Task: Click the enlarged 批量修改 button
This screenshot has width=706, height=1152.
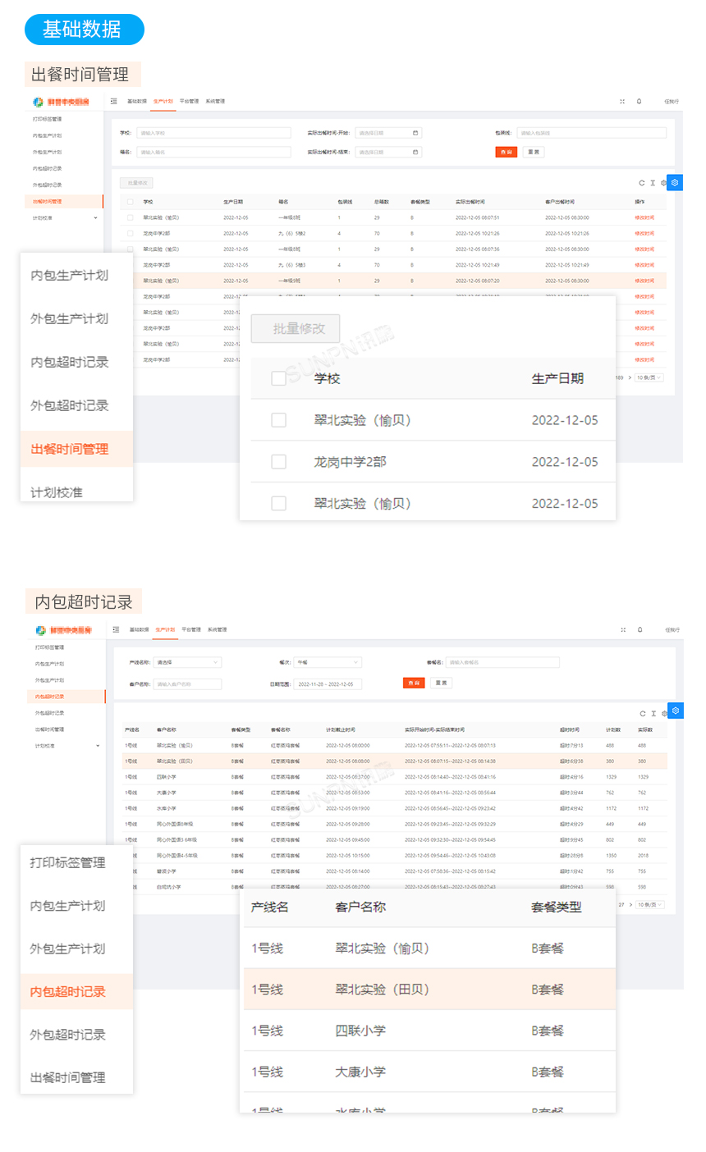Action: click(x=296, y=328)
